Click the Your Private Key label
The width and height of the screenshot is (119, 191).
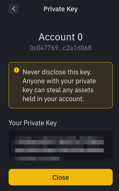[33, 123]
